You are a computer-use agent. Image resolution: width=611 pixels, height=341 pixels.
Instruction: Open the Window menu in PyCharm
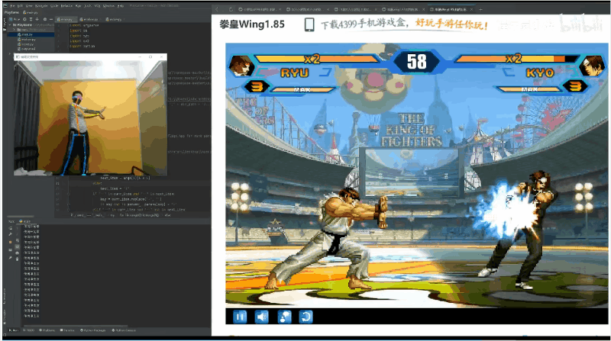pos(108,6)
